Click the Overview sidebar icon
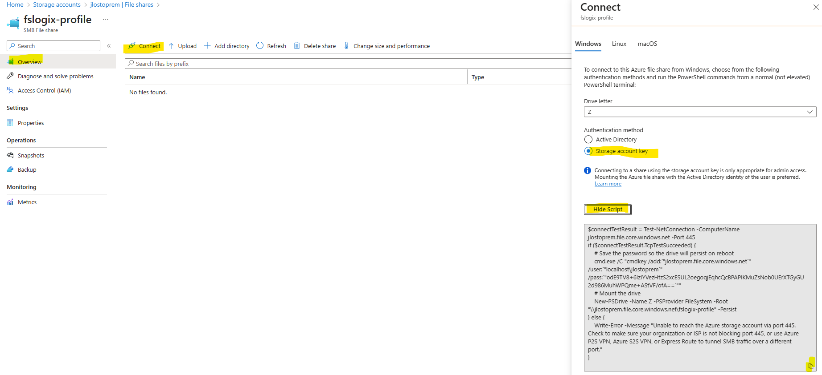The width and height of the screenshot is (822, 375). 11,61
